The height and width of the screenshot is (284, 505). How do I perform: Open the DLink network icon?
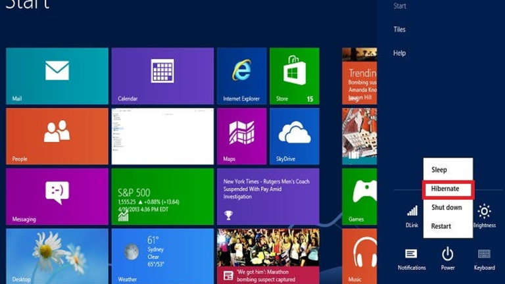412,216
